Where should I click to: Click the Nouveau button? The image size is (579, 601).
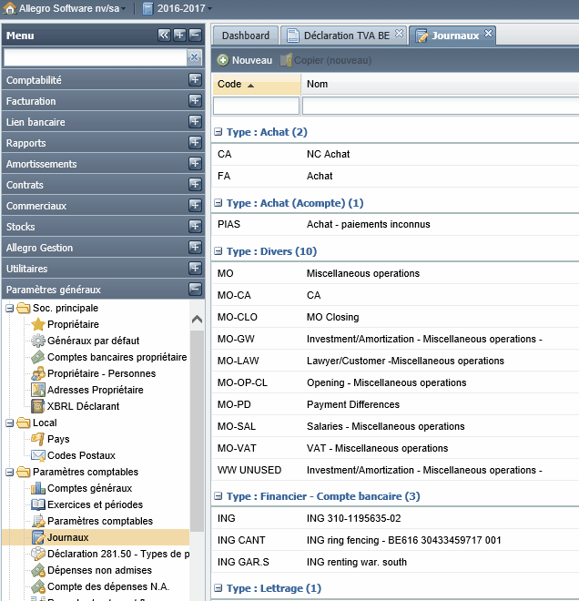click(245, 60)
